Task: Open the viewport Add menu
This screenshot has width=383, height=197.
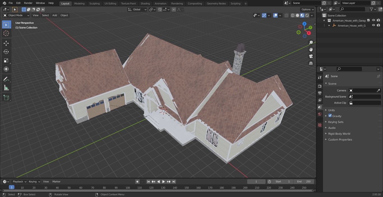Action: tap(55, 15)
